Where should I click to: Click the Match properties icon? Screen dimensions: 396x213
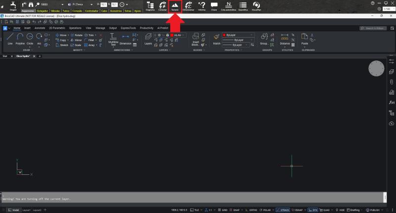click(x=216, y=39)
